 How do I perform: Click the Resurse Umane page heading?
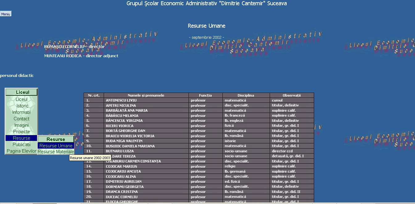point(206,26)
